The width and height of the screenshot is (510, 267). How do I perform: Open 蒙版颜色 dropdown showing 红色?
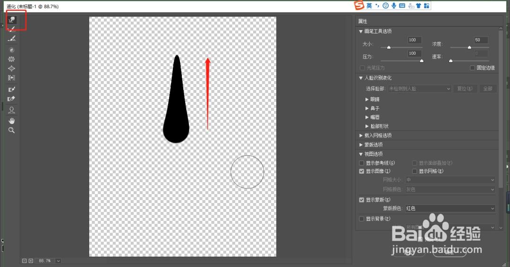450,208
